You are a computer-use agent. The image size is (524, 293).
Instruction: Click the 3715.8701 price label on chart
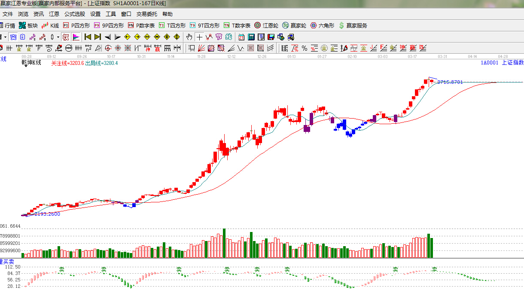(x=450, y=82)
